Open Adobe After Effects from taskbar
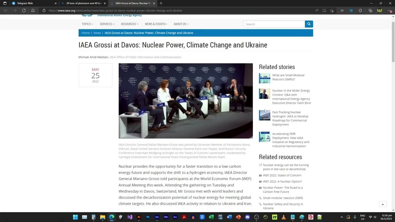This screenshot has width=395, height=222. coord(157,217)
